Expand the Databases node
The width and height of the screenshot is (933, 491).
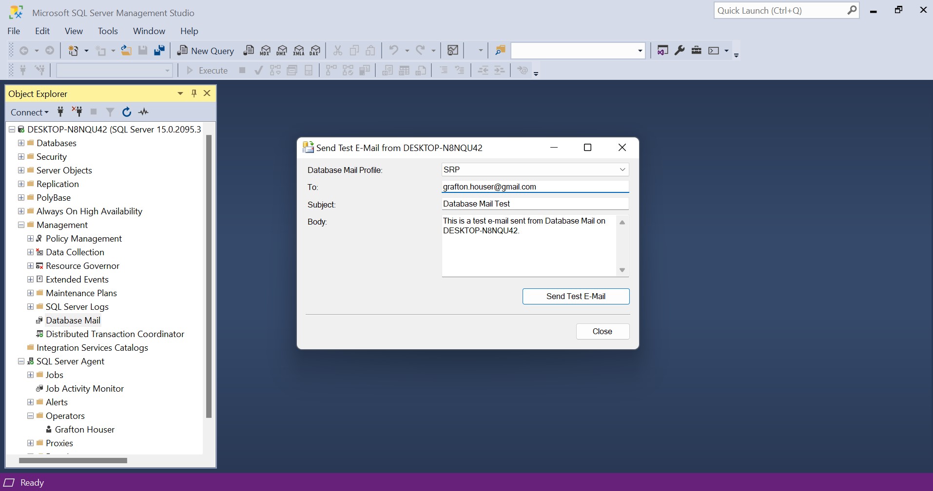[x=21, y=143]
